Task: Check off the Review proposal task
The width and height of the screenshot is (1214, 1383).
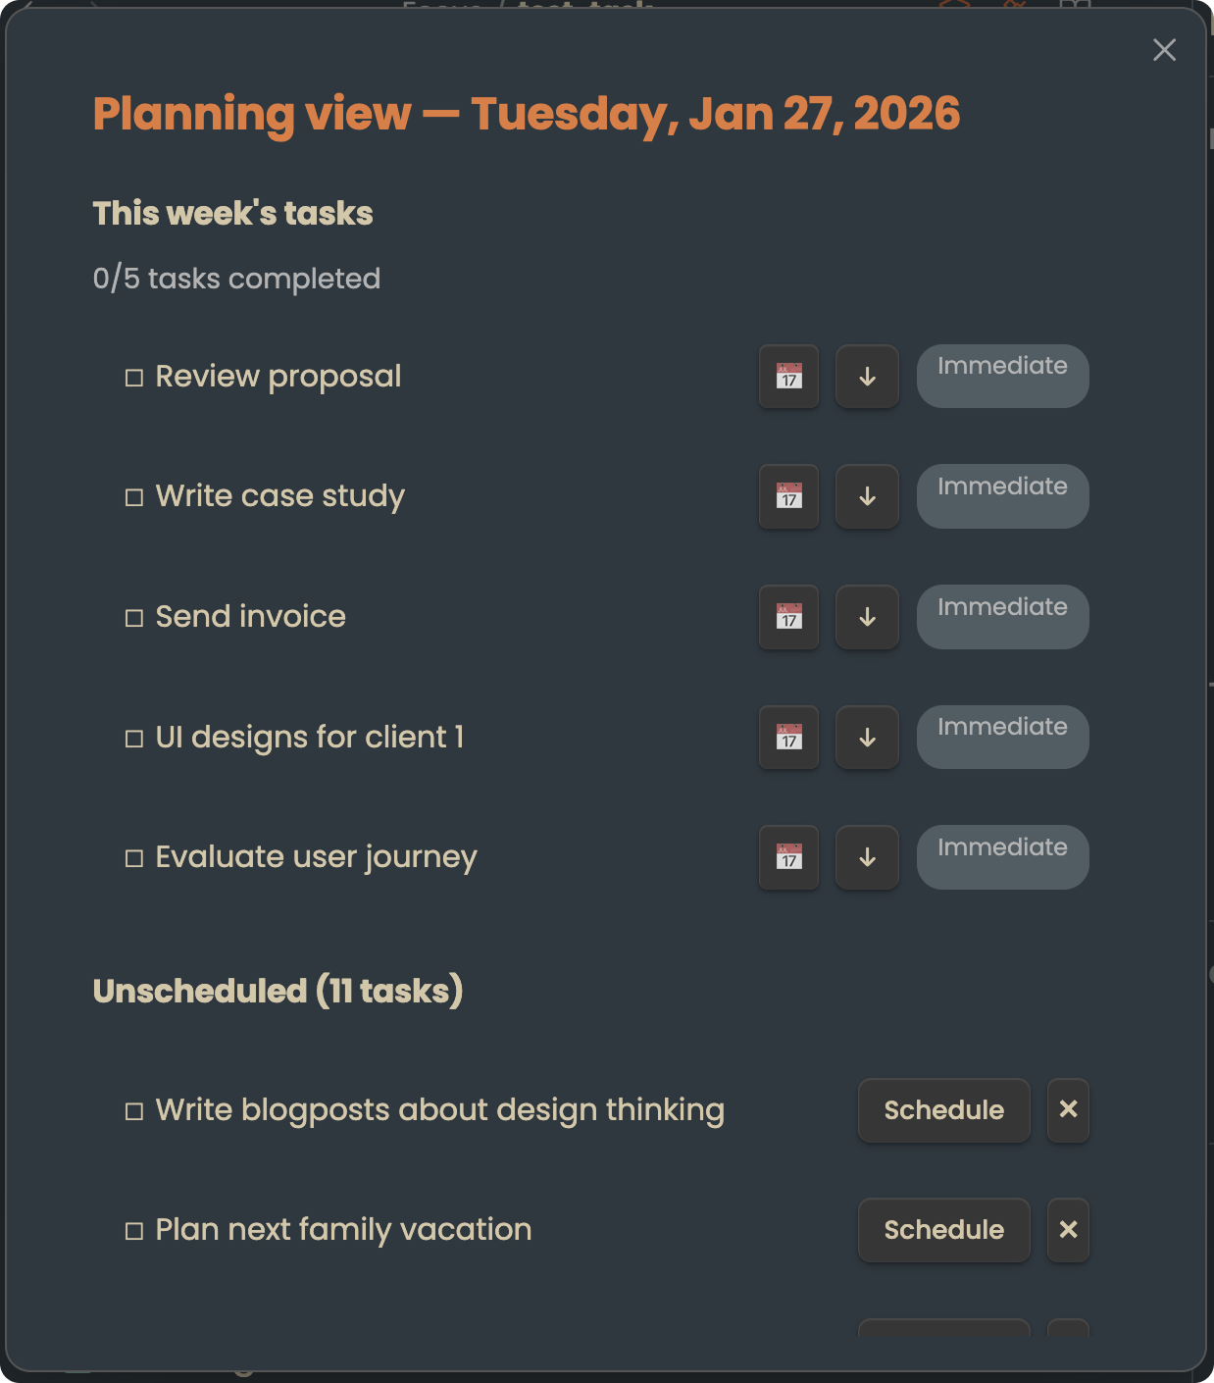Action: tap(134, 377)
